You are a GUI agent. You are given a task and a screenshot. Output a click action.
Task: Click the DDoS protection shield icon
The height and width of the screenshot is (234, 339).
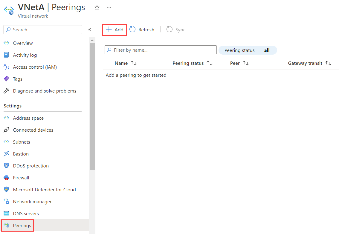pyautogui.click(x=7, y=166)
